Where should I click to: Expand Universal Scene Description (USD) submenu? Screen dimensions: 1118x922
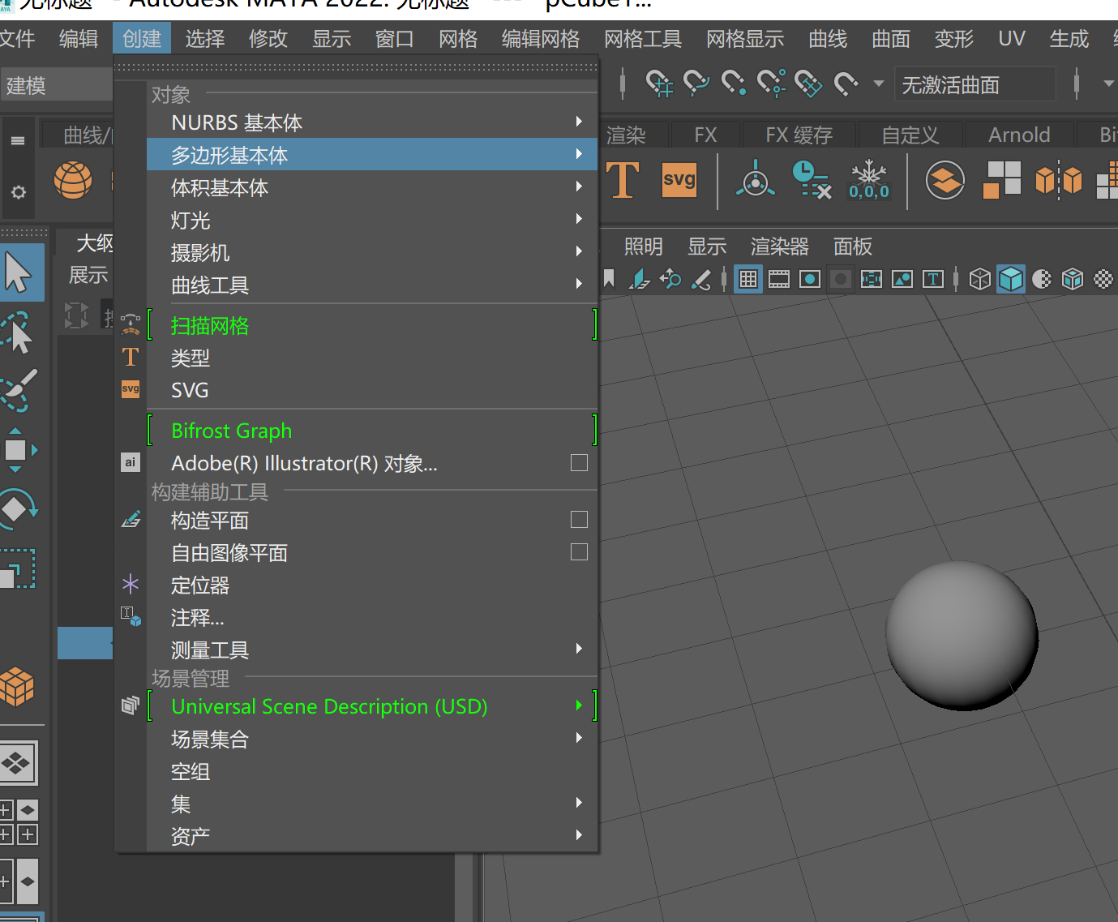[x=372, y=705]
